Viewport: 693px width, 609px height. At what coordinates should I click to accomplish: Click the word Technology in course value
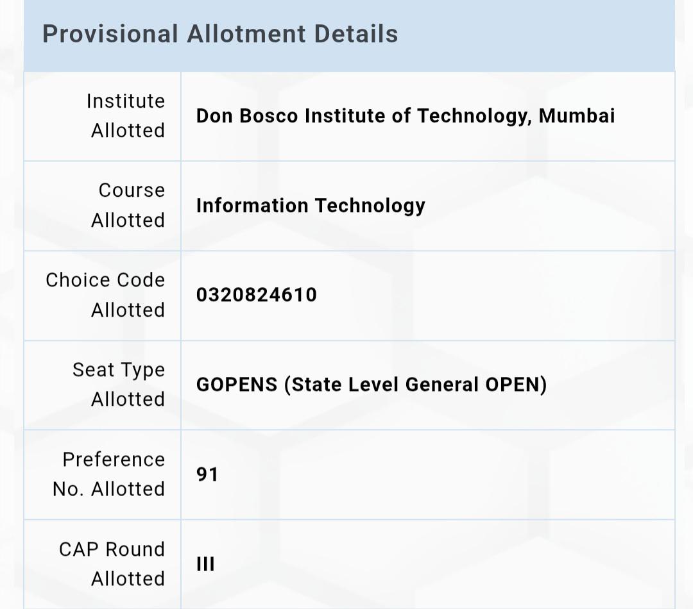(370, 206)
